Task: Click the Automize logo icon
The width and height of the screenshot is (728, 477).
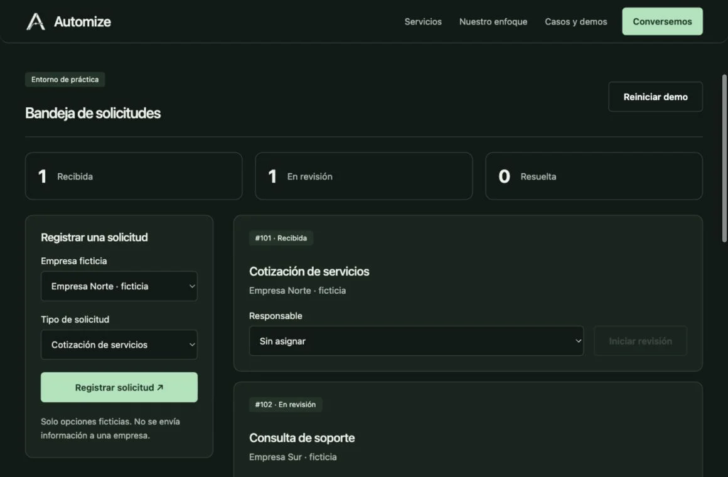Action: (x=36, y=22)
